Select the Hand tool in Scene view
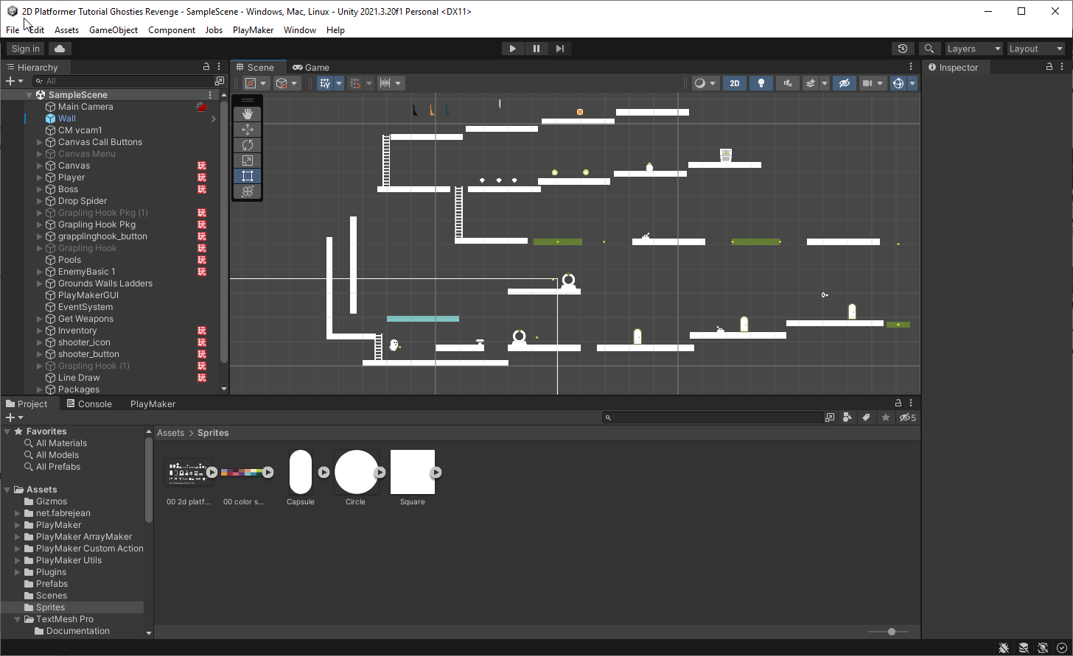 (x=248, y=113)
